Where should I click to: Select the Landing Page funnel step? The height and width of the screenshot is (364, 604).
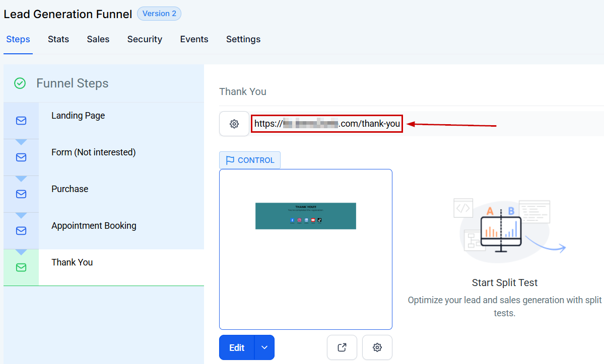click(104, 121)
